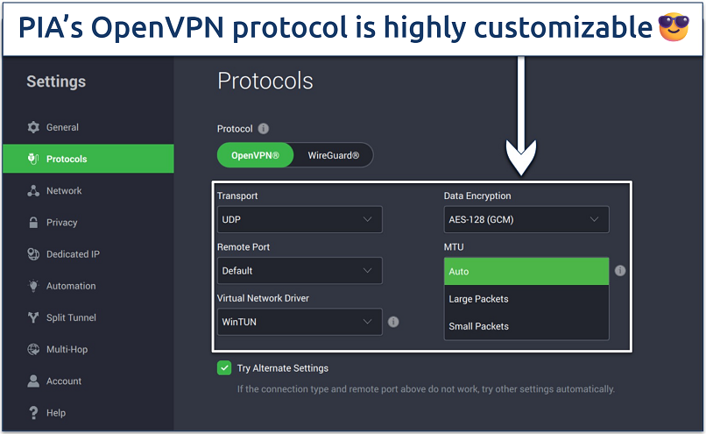This screenshot has width=706, height=434.
Task: Open the Data Encryption AES-128 dropdown
Action: pyautogui.click(x=526, y=219)
